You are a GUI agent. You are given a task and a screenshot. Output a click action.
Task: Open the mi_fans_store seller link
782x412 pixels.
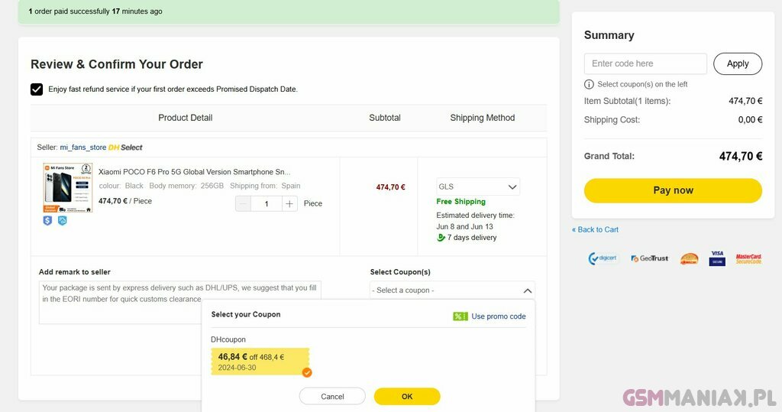[82, 148]
